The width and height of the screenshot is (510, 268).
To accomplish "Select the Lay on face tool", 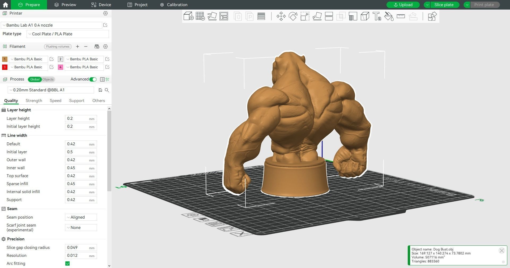I will tap(317, 16).
